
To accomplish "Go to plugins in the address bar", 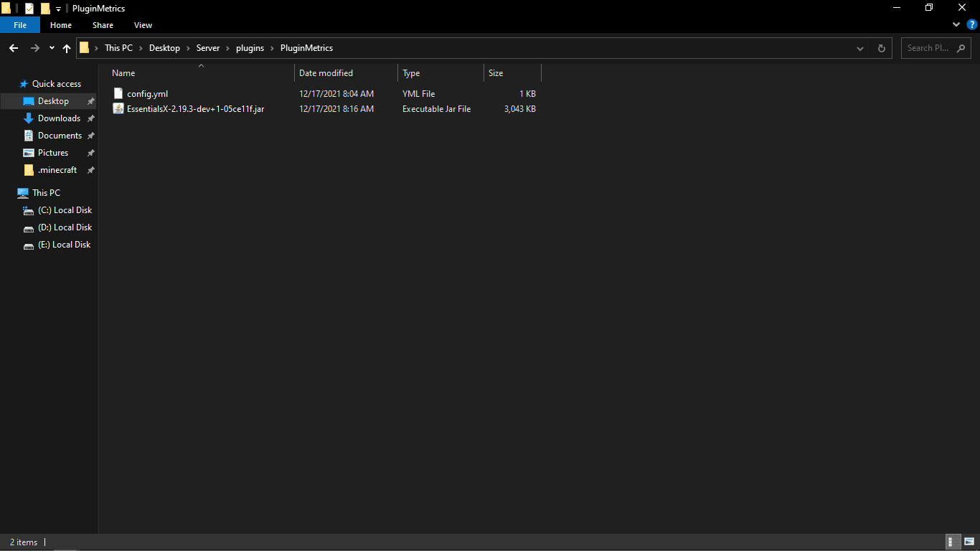I will pos(250,48).
